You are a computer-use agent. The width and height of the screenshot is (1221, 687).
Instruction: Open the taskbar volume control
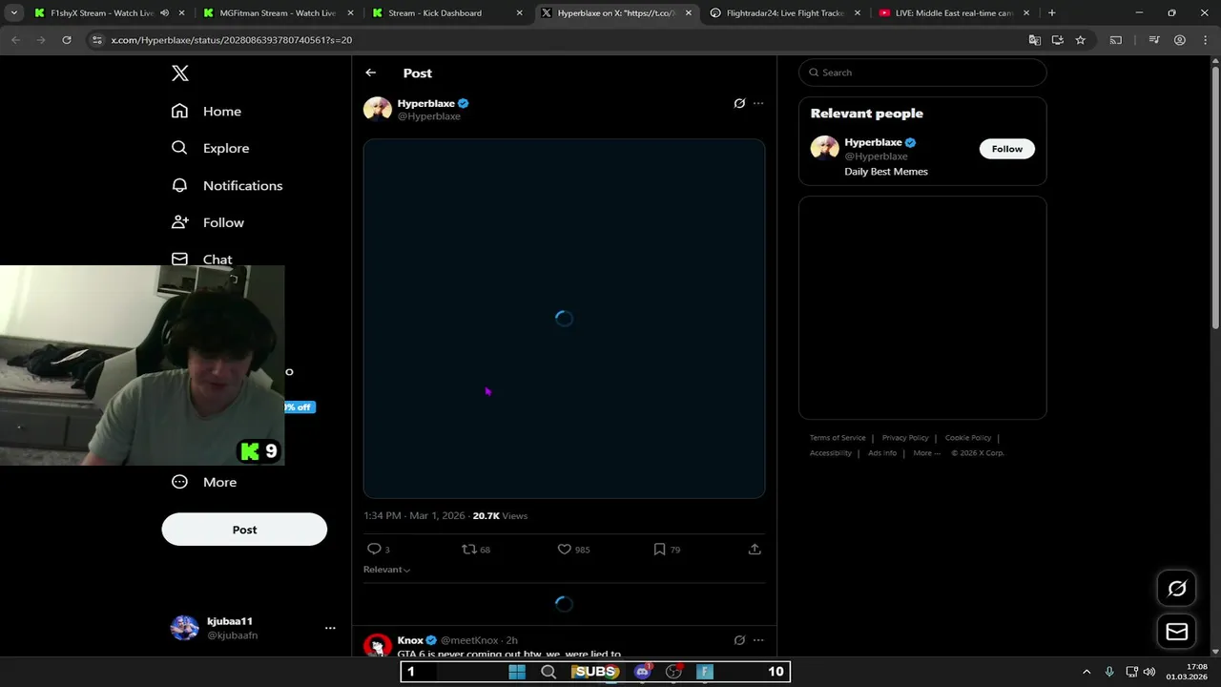1149,672
